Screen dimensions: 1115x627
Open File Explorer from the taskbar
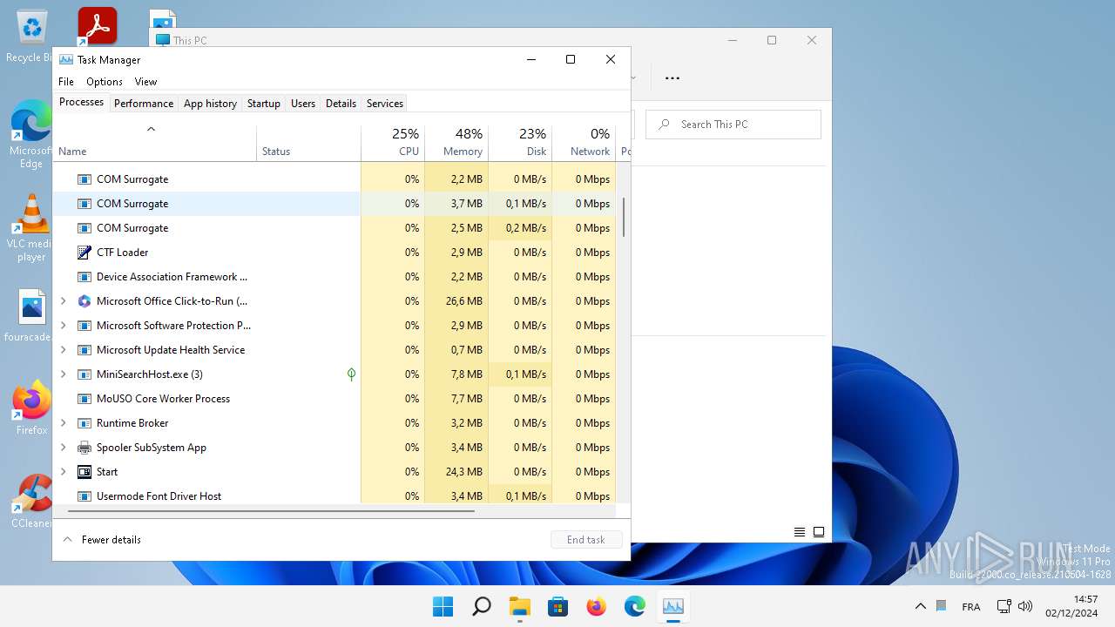coord(519,606)
